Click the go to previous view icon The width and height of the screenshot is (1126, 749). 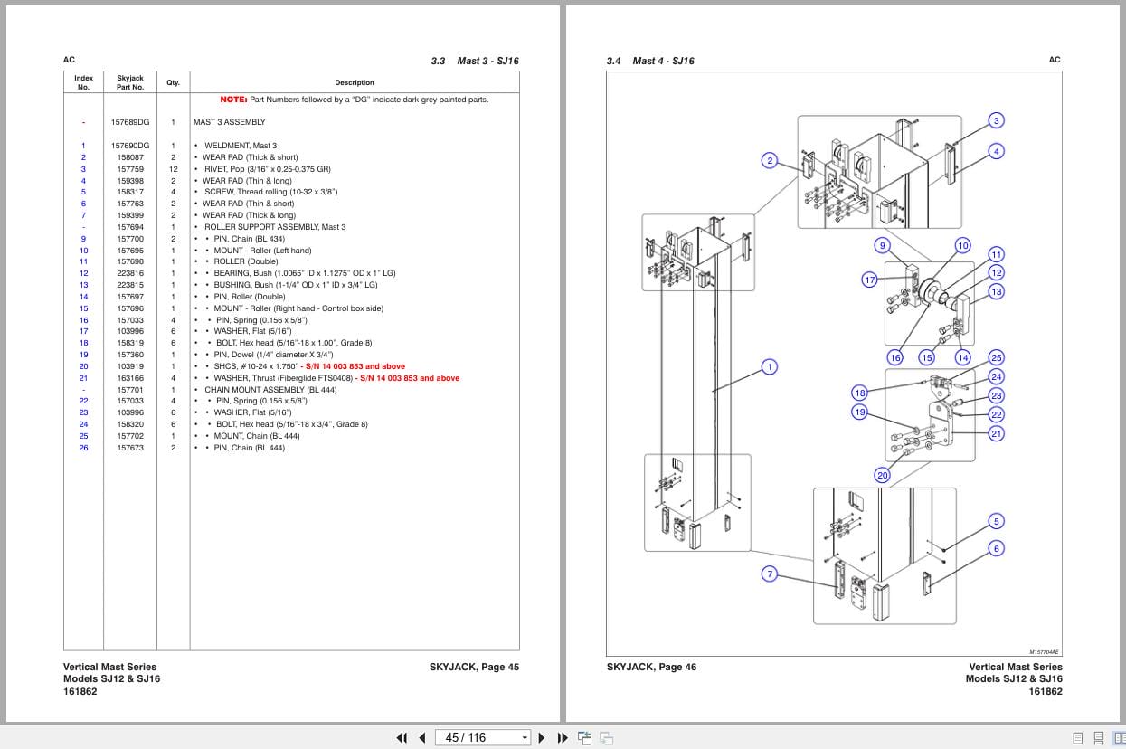click(x=585, y=737)
